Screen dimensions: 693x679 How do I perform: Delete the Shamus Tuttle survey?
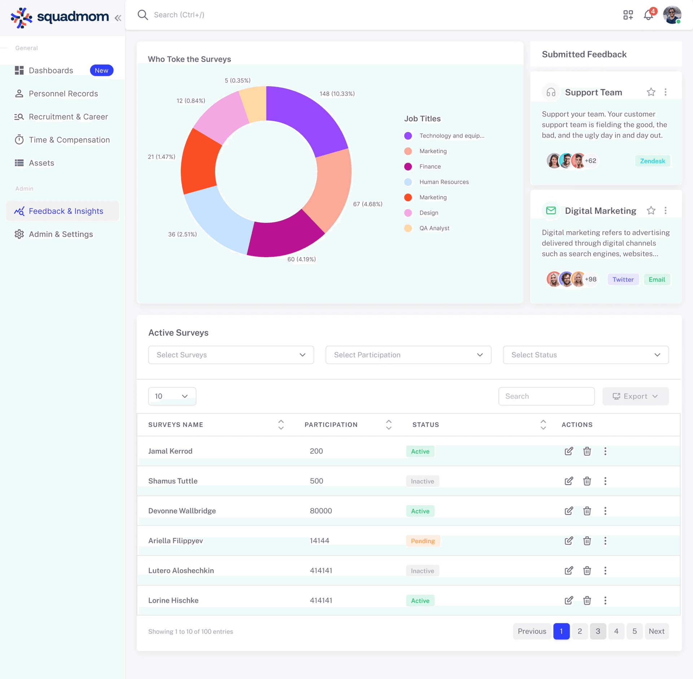(x=587, y=481)
